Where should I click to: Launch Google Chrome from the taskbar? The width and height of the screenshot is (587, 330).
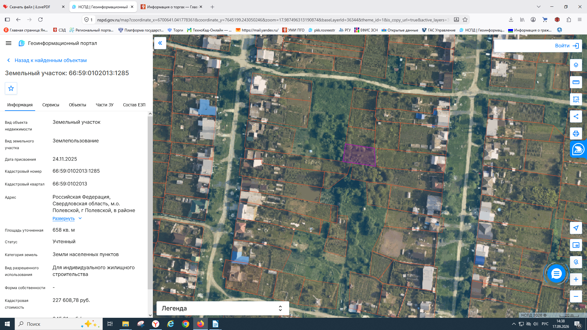pyautogui.click(x=186, y=324)
